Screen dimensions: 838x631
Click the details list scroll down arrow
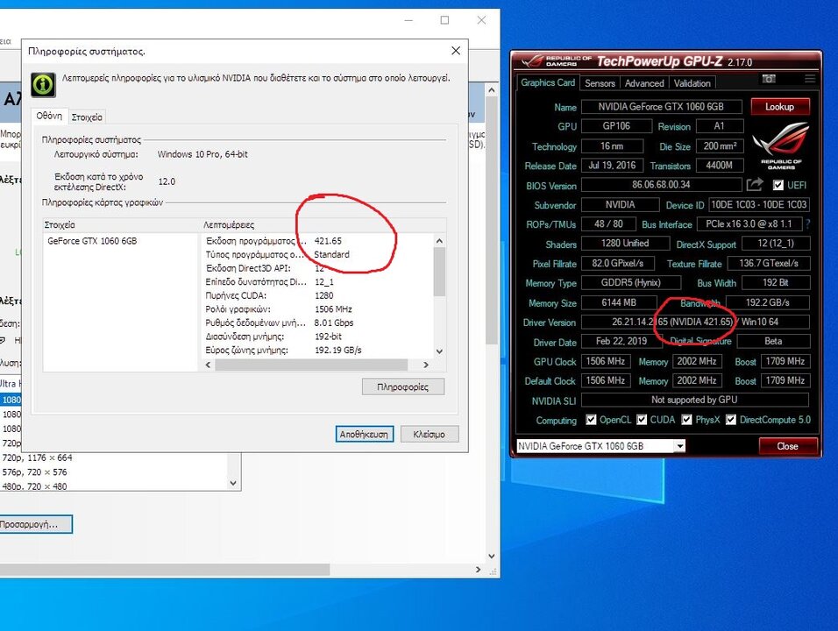point(439,351)
